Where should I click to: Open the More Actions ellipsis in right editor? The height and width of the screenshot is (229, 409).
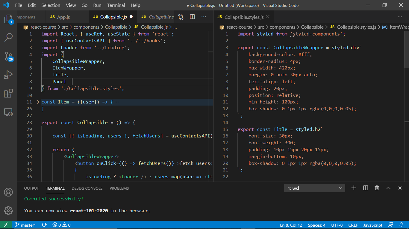pyautogui.click(x=400, y=17)
